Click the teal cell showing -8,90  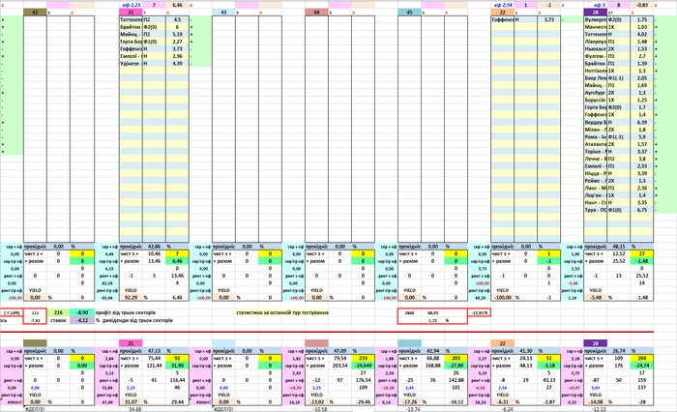coord(82,312)
